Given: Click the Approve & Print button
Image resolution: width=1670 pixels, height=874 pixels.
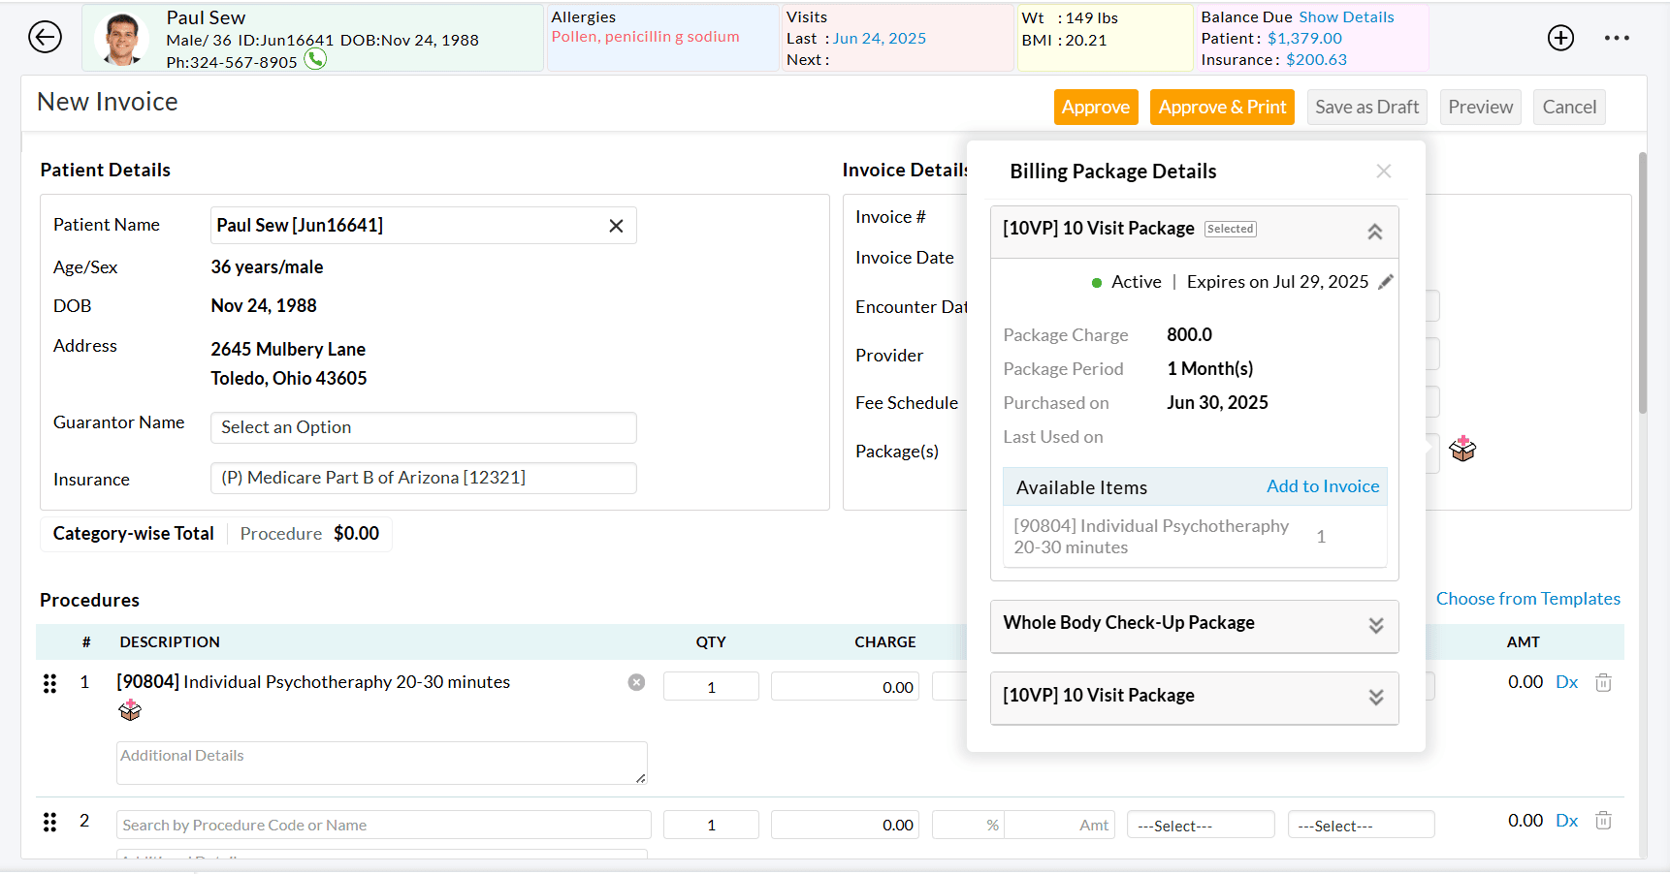Looking at the screenshot, I should tap(1222, 107).
